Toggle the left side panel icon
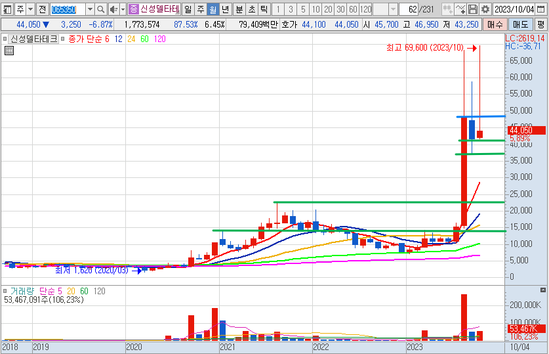 [7, 9]
